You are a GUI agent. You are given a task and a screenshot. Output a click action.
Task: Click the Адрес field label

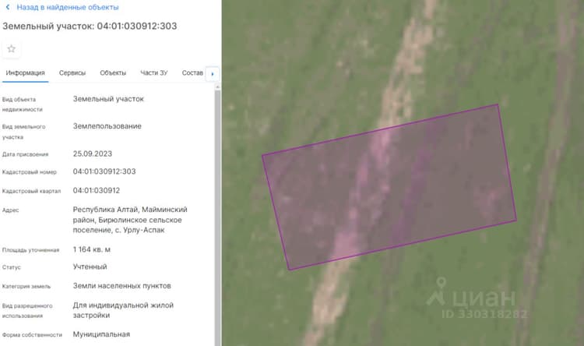click(x=10, y=210)
